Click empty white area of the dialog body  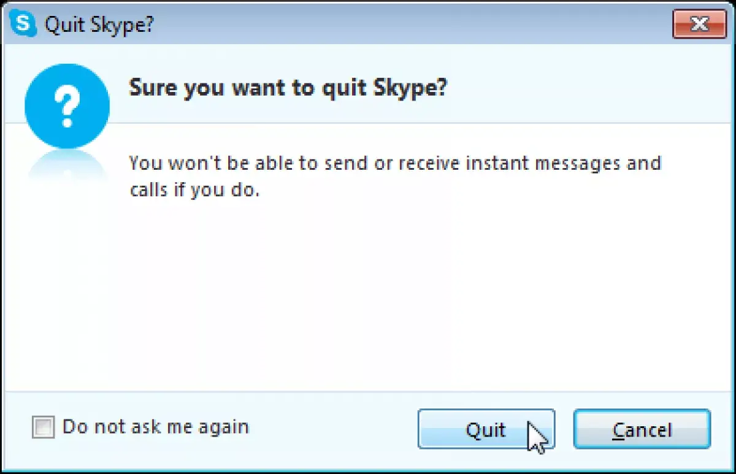coord(393,294)
